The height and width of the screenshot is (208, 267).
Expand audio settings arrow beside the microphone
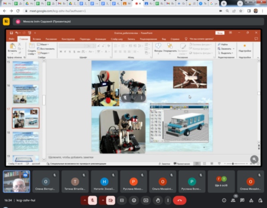(85, 200)
